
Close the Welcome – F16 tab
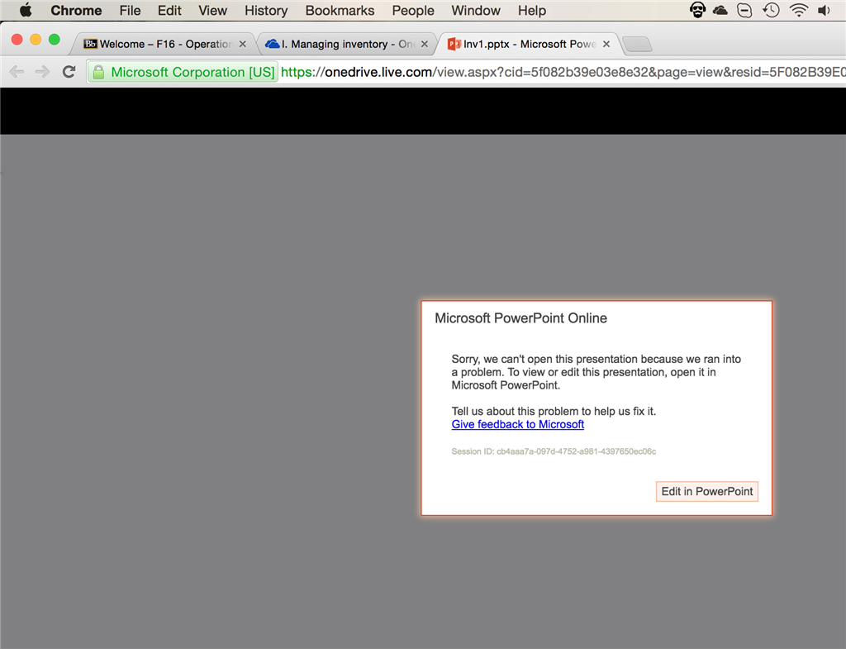click(x=243, y=44)
